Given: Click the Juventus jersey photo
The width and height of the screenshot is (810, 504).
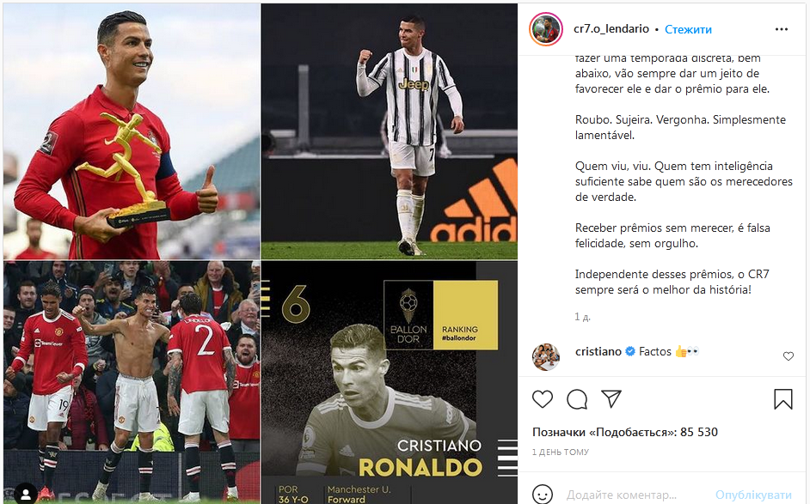Looking at the screenshot, I should pos(389,131).
